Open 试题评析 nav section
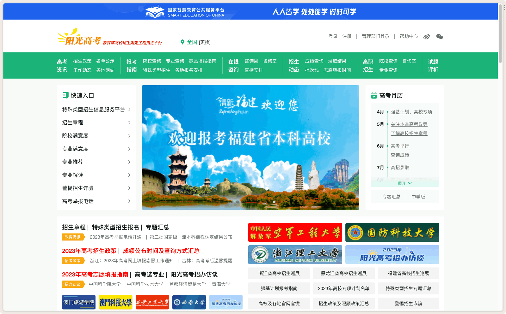506x314 pixels. click(433, 66)
